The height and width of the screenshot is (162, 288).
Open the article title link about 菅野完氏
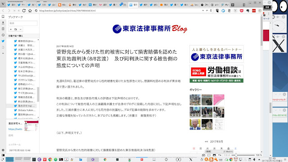(117, 58)
